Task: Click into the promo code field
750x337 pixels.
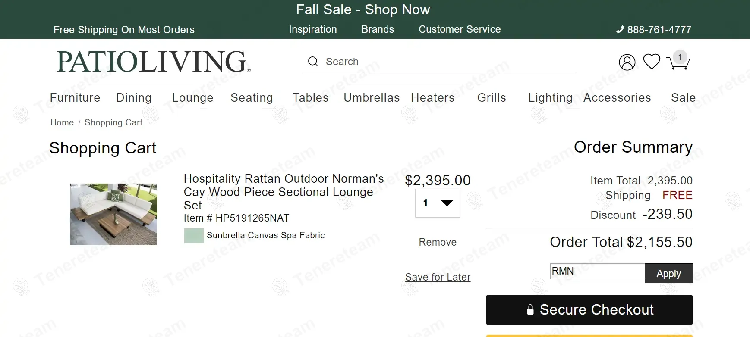Action: click(598, 271)
